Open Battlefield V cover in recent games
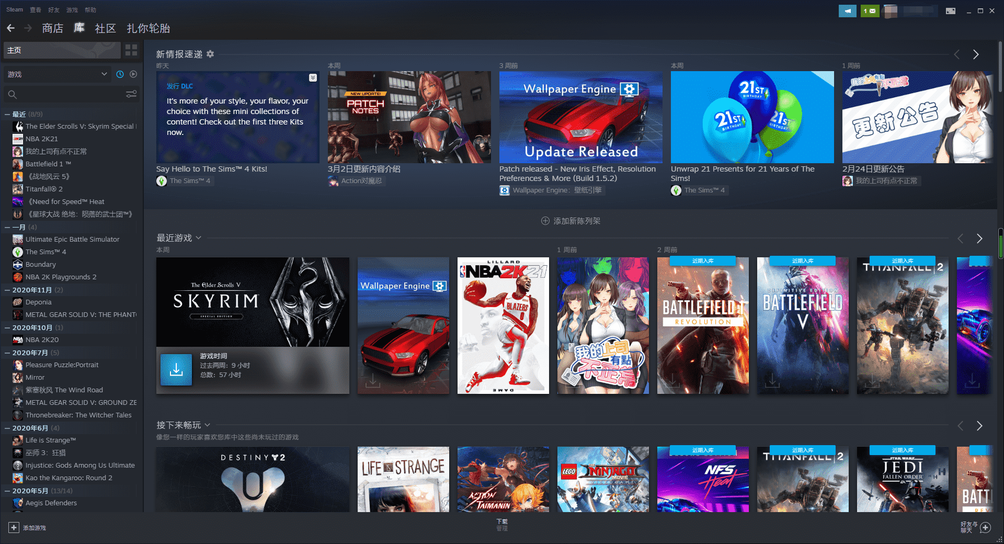 (x=803, y=325)
